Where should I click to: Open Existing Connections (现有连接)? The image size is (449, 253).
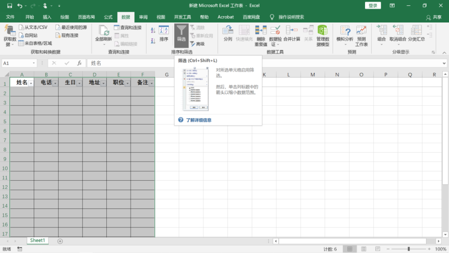coord(67,35)
